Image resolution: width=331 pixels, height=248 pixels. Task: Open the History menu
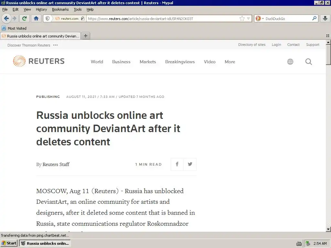[41, 9]
